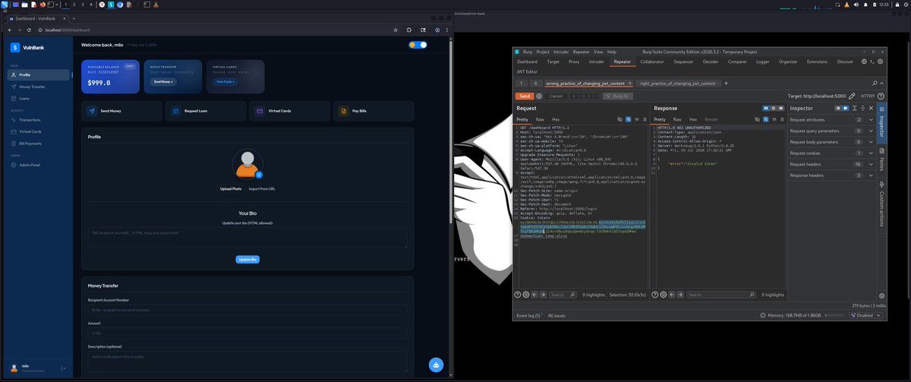The image size is (911, 382).
Task: Add a new Repeater tab with plus
Action: [726, 83]
